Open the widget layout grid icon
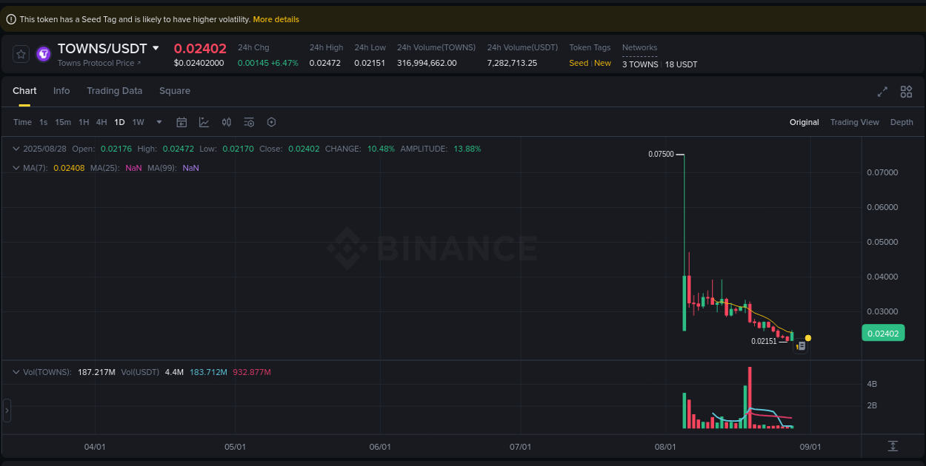This screenshot has height=466, width=926. (906, 92)
